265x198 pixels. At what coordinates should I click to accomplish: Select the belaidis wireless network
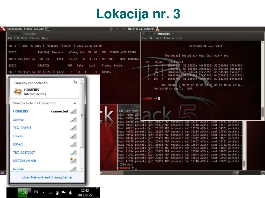pos(45,169)
